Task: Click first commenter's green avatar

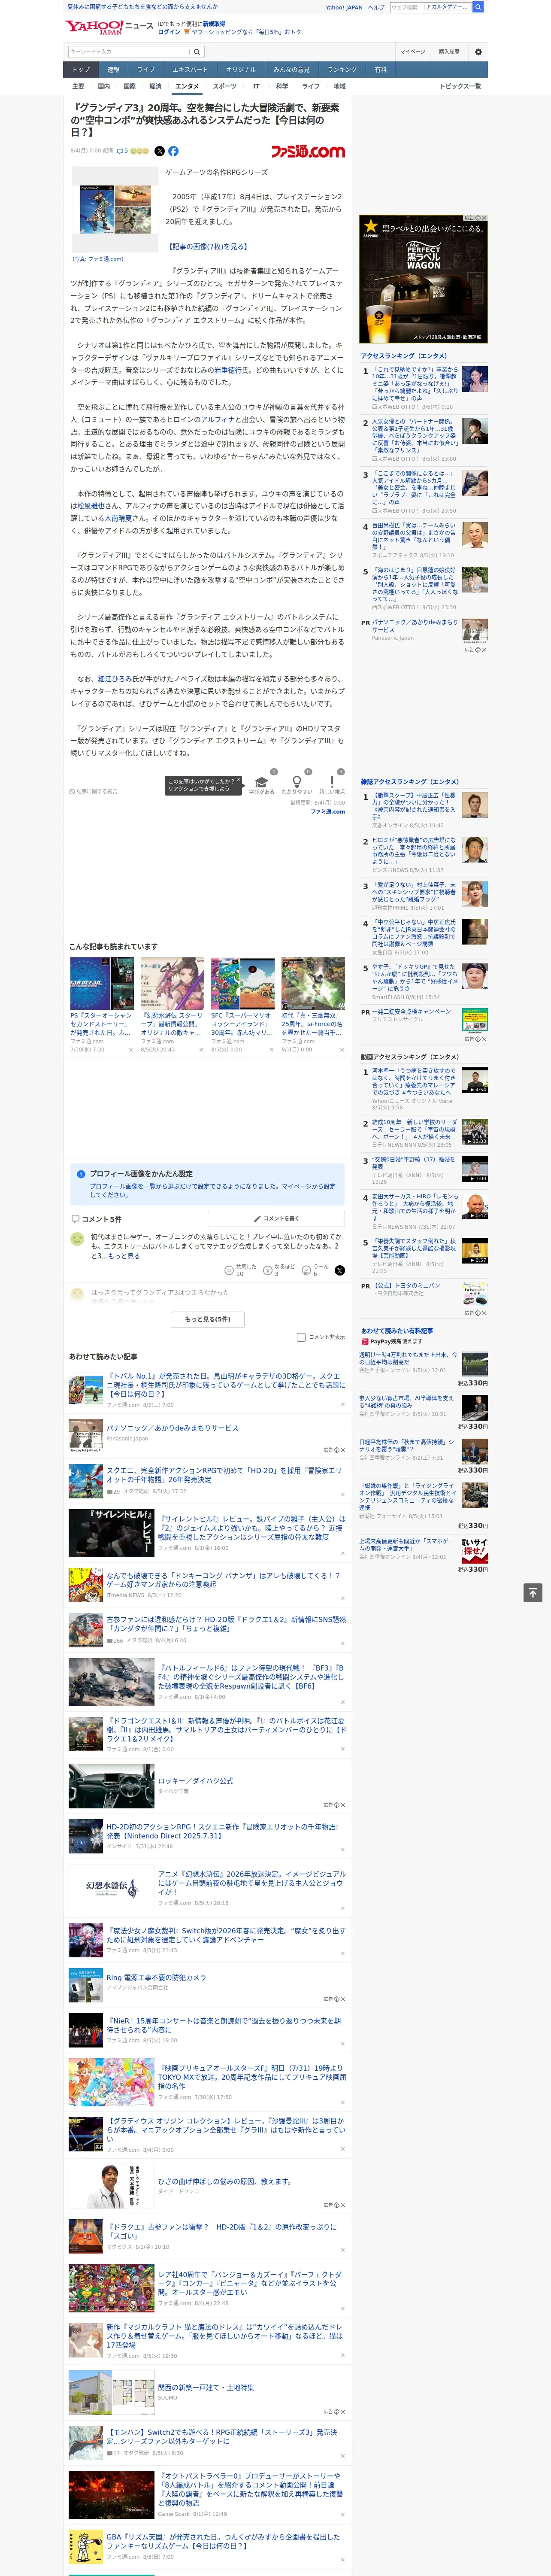Action: point(77,1239)
